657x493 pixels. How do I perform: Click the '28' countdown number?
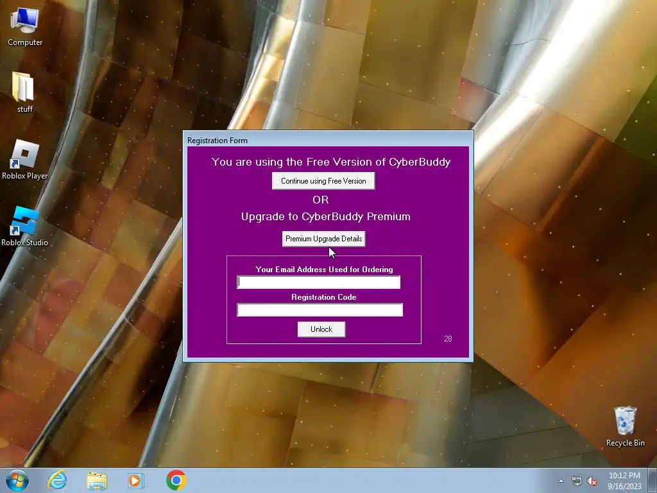(448, 339)
